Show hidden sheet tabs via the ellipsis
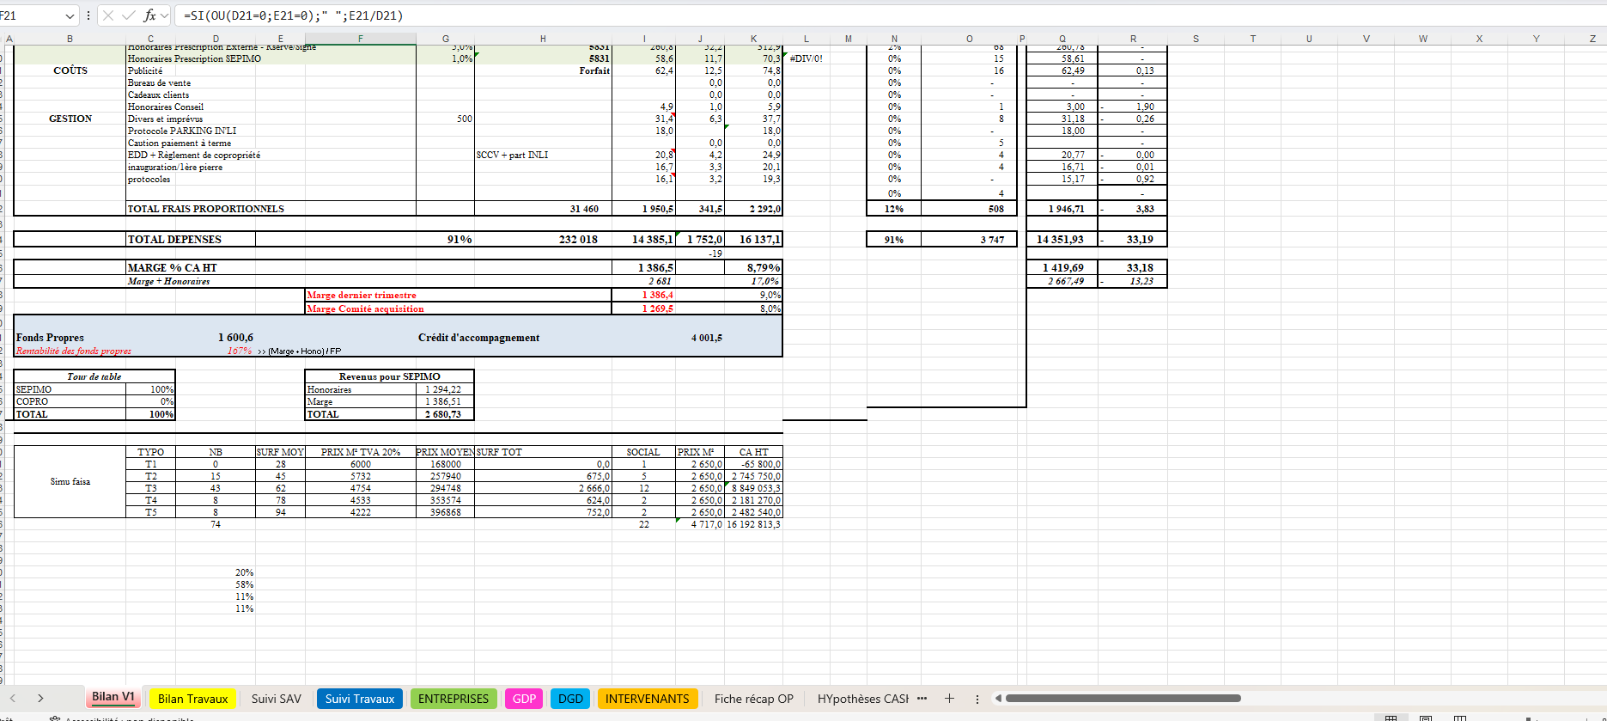This screenshot has height=721, width=1607. [922, 699]
